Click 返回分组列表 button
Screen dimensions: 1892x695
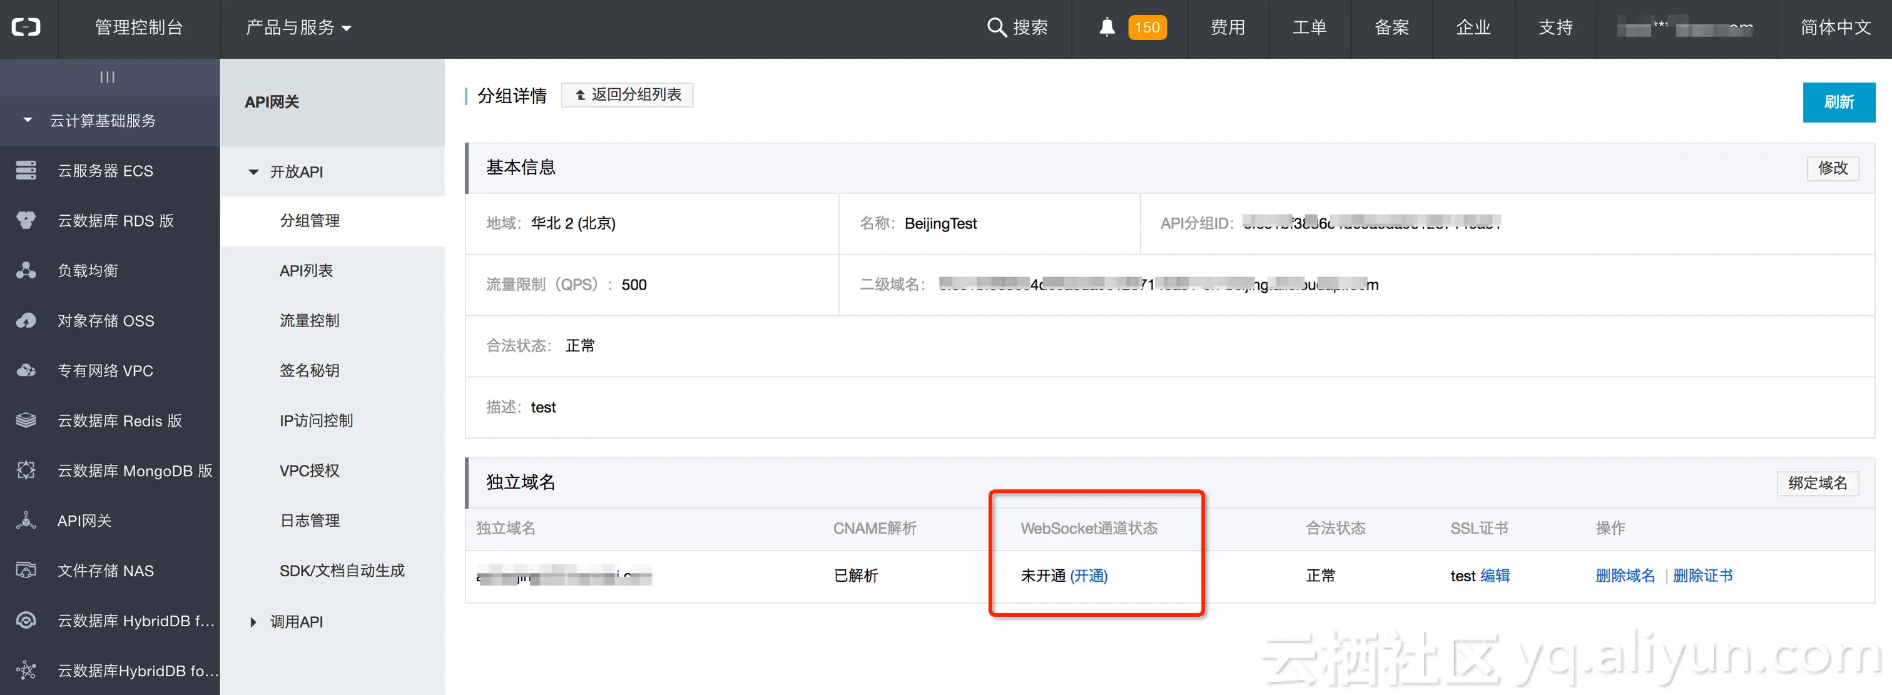(628, 94)
